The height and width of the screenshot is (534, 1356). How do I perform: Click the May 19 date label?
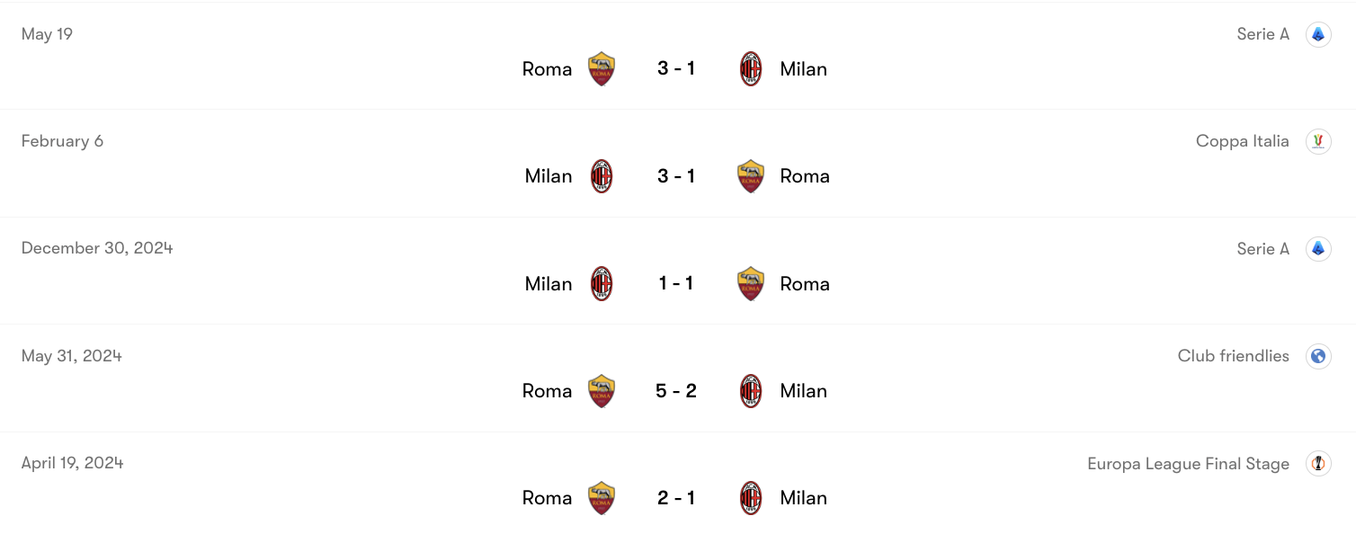pos(47,33)
